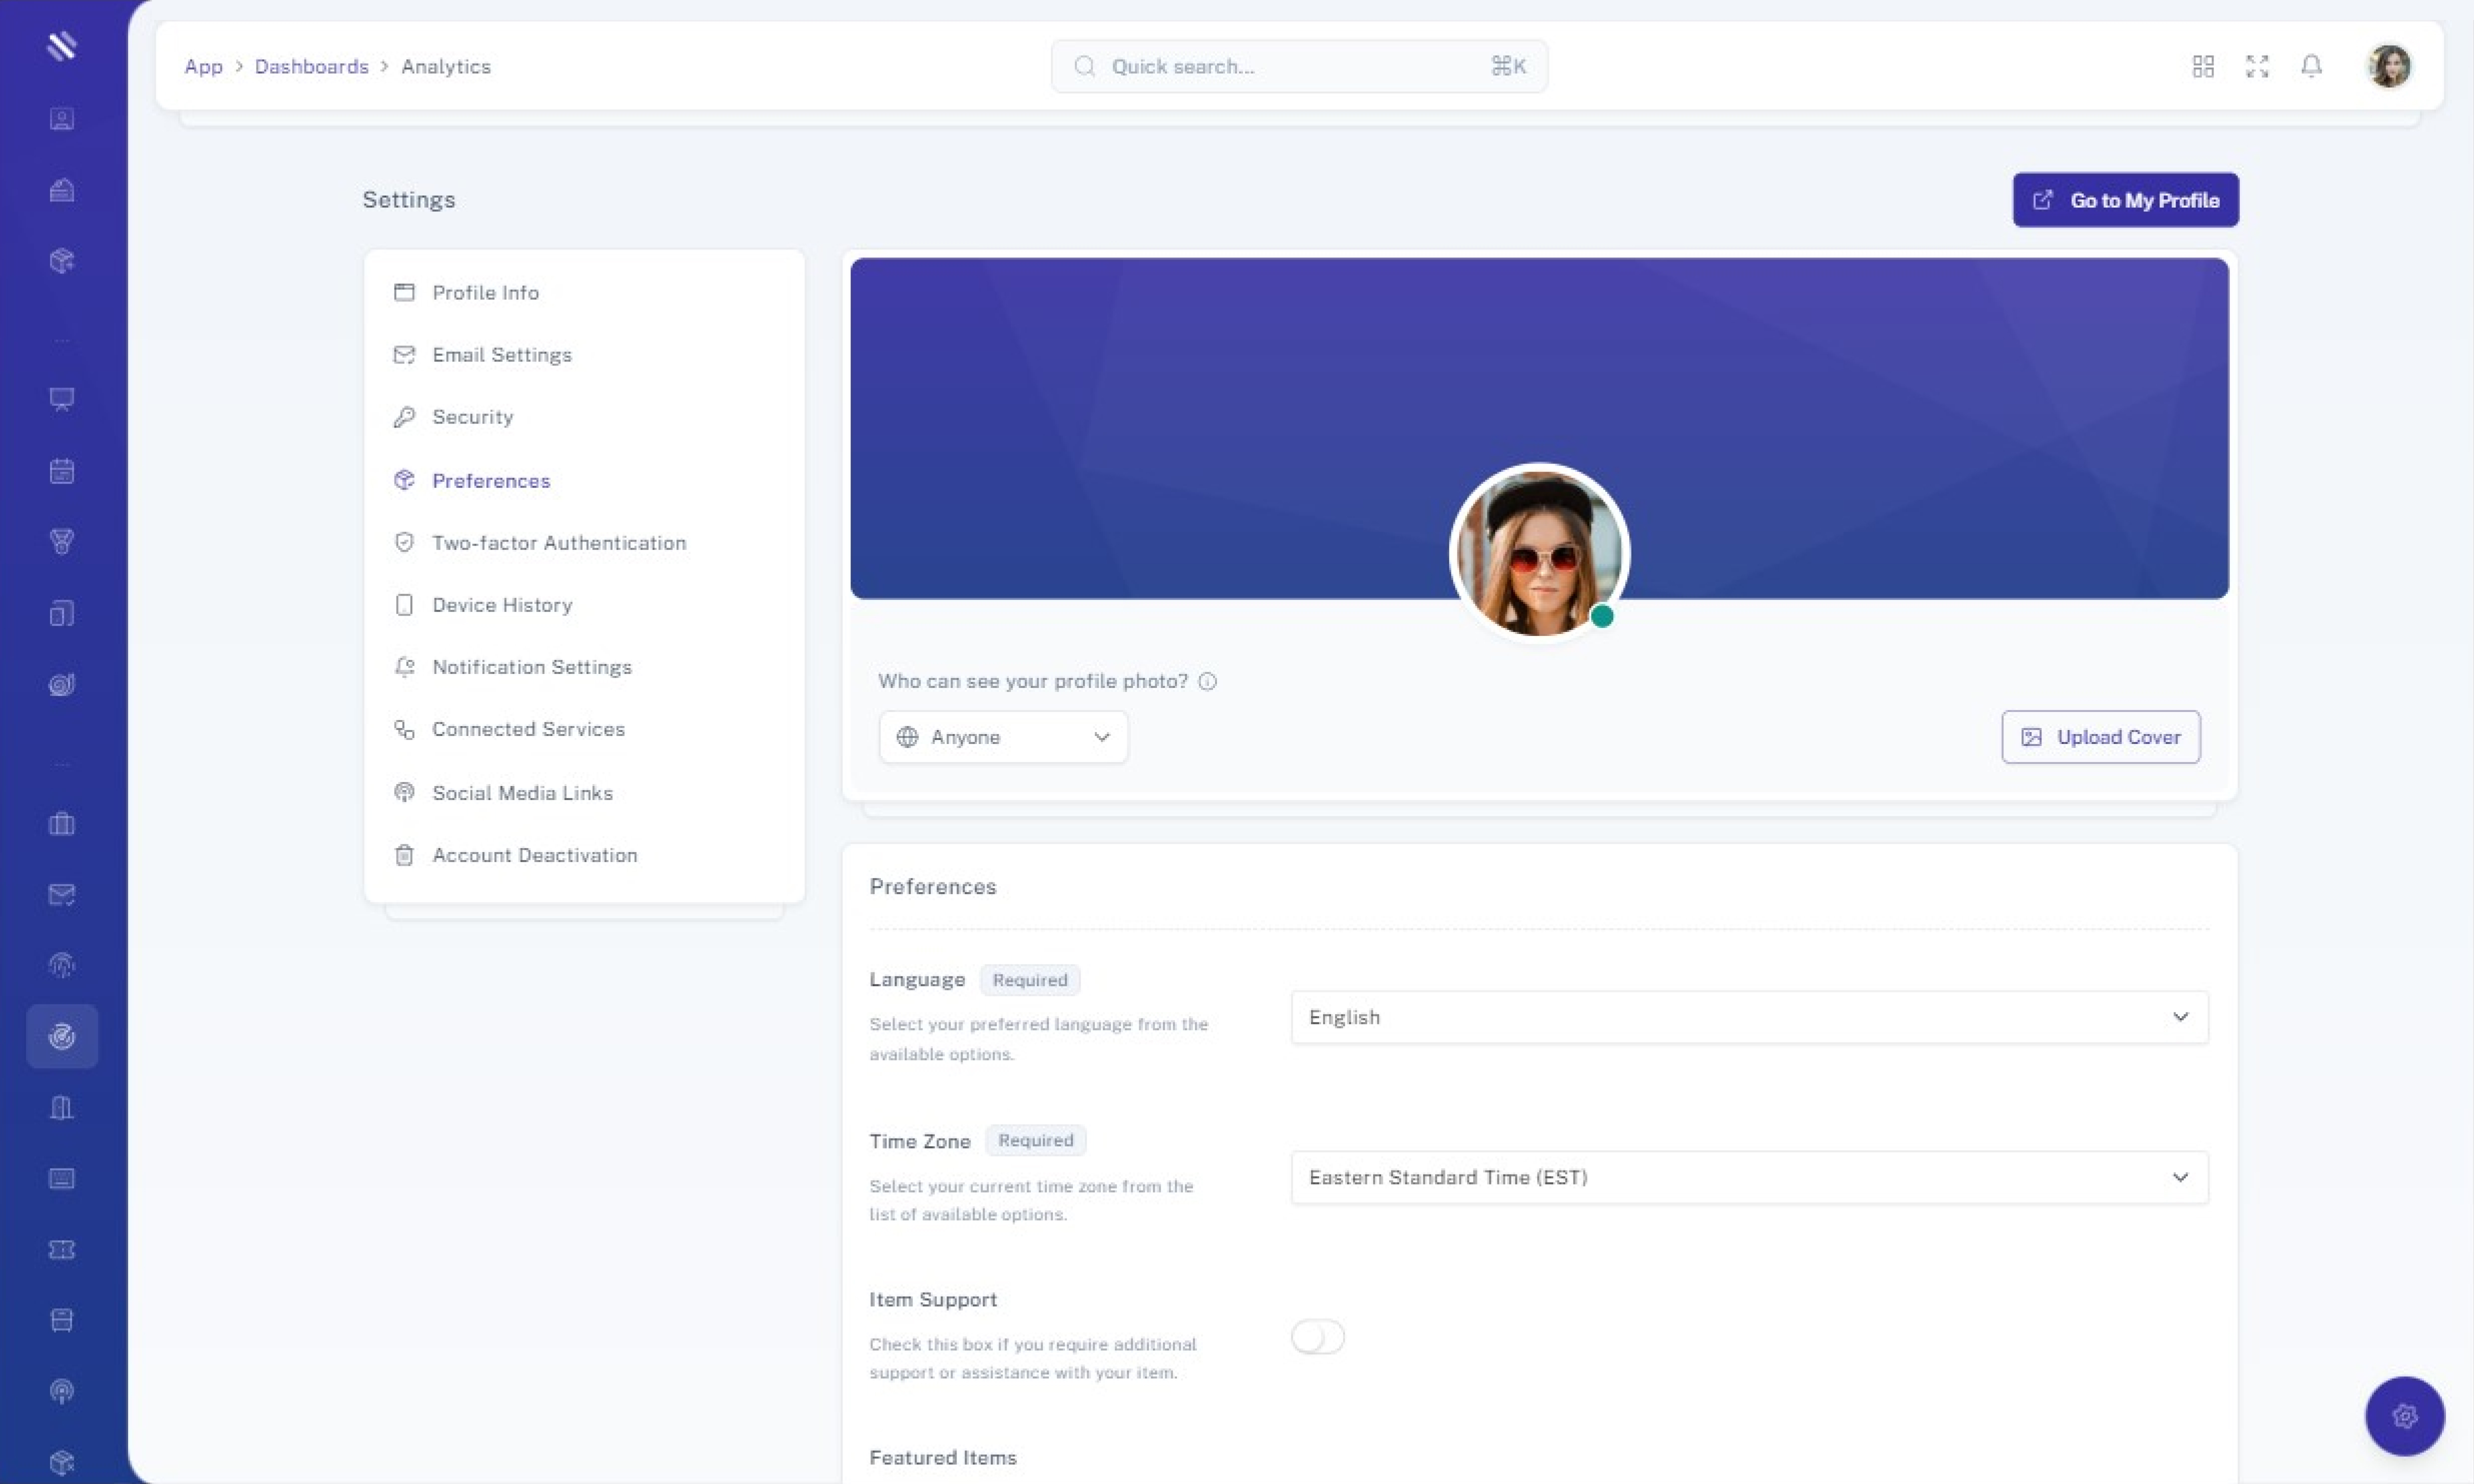2474x1484 pixels.
Task: Select Security in settings menu
Action: (472, 417)
